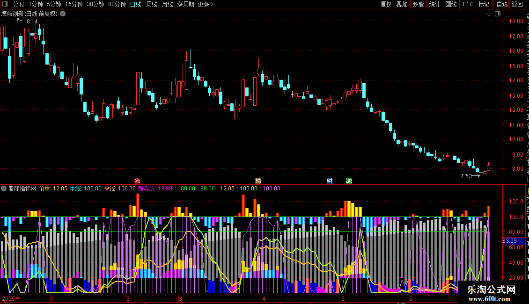Click the 标记 mark button
This screenshot has height=304, width=529.
tap(484, 4)
